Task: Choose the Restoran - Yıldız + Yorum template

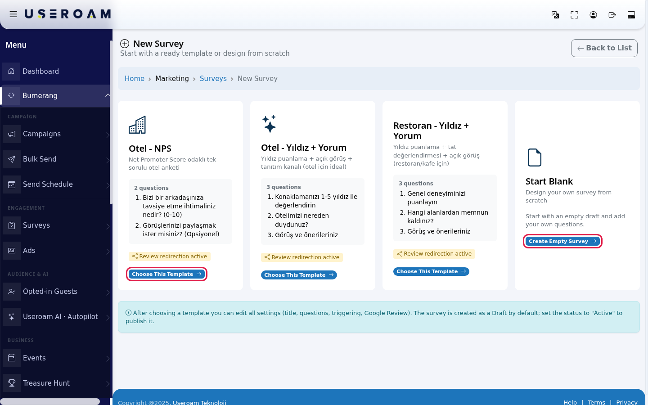Action: (431, 271)
